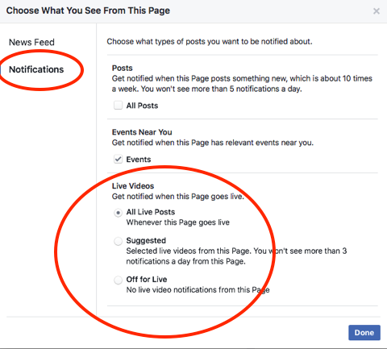Click the 'Events Near You' section heading
Viewport: 387px width, 349px height.
pos(142,132)
